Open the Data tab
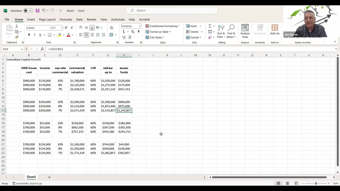Image resolution: width=340 pixels, height=191 pixels. coord(79,19)
